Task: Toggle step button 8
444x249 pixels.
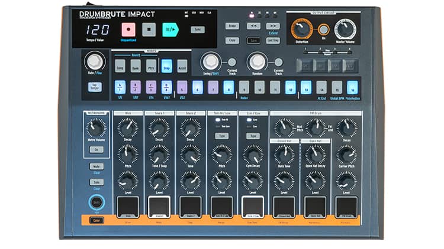Action: coord(229,87)
